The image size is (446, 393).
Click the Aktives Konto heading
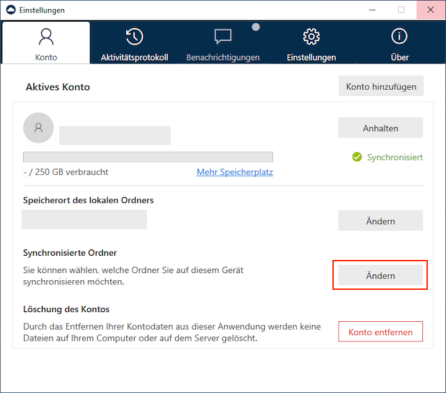click(x=58, y=86)
